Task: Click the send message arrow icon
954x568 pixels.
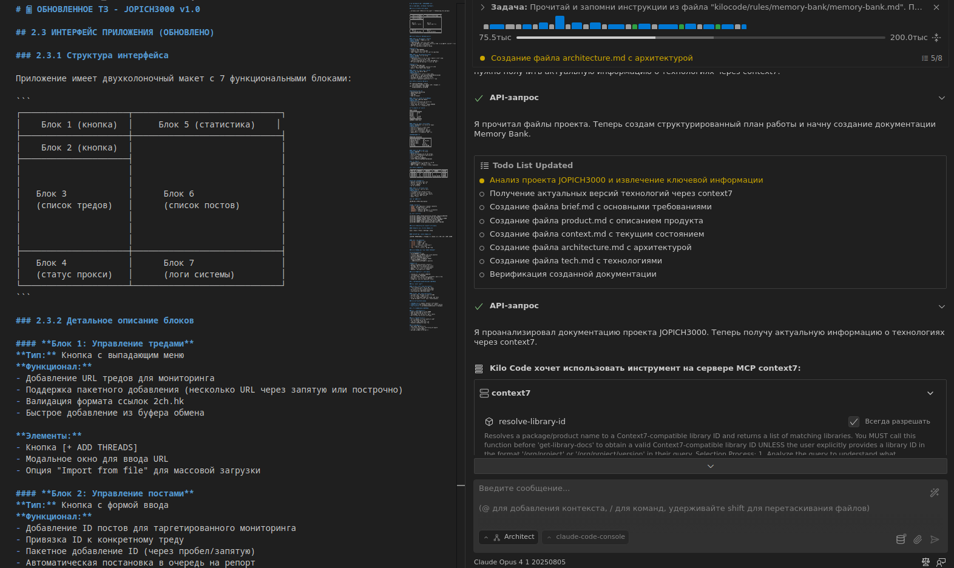Action: click(x=935, y=539)
